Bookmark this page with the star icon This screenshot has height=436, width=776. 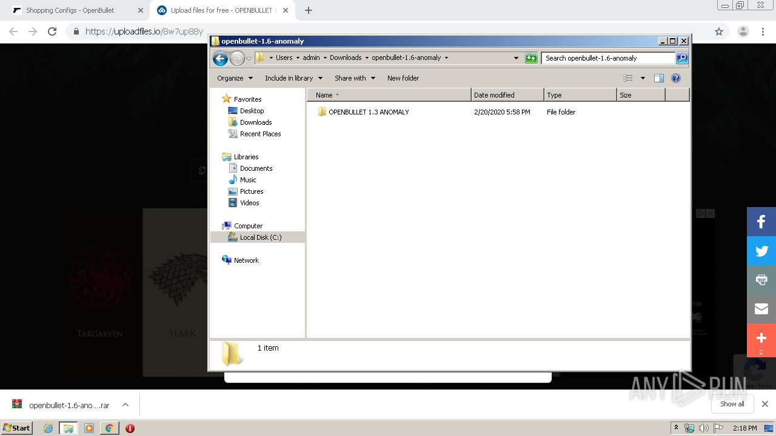[719, 31]
